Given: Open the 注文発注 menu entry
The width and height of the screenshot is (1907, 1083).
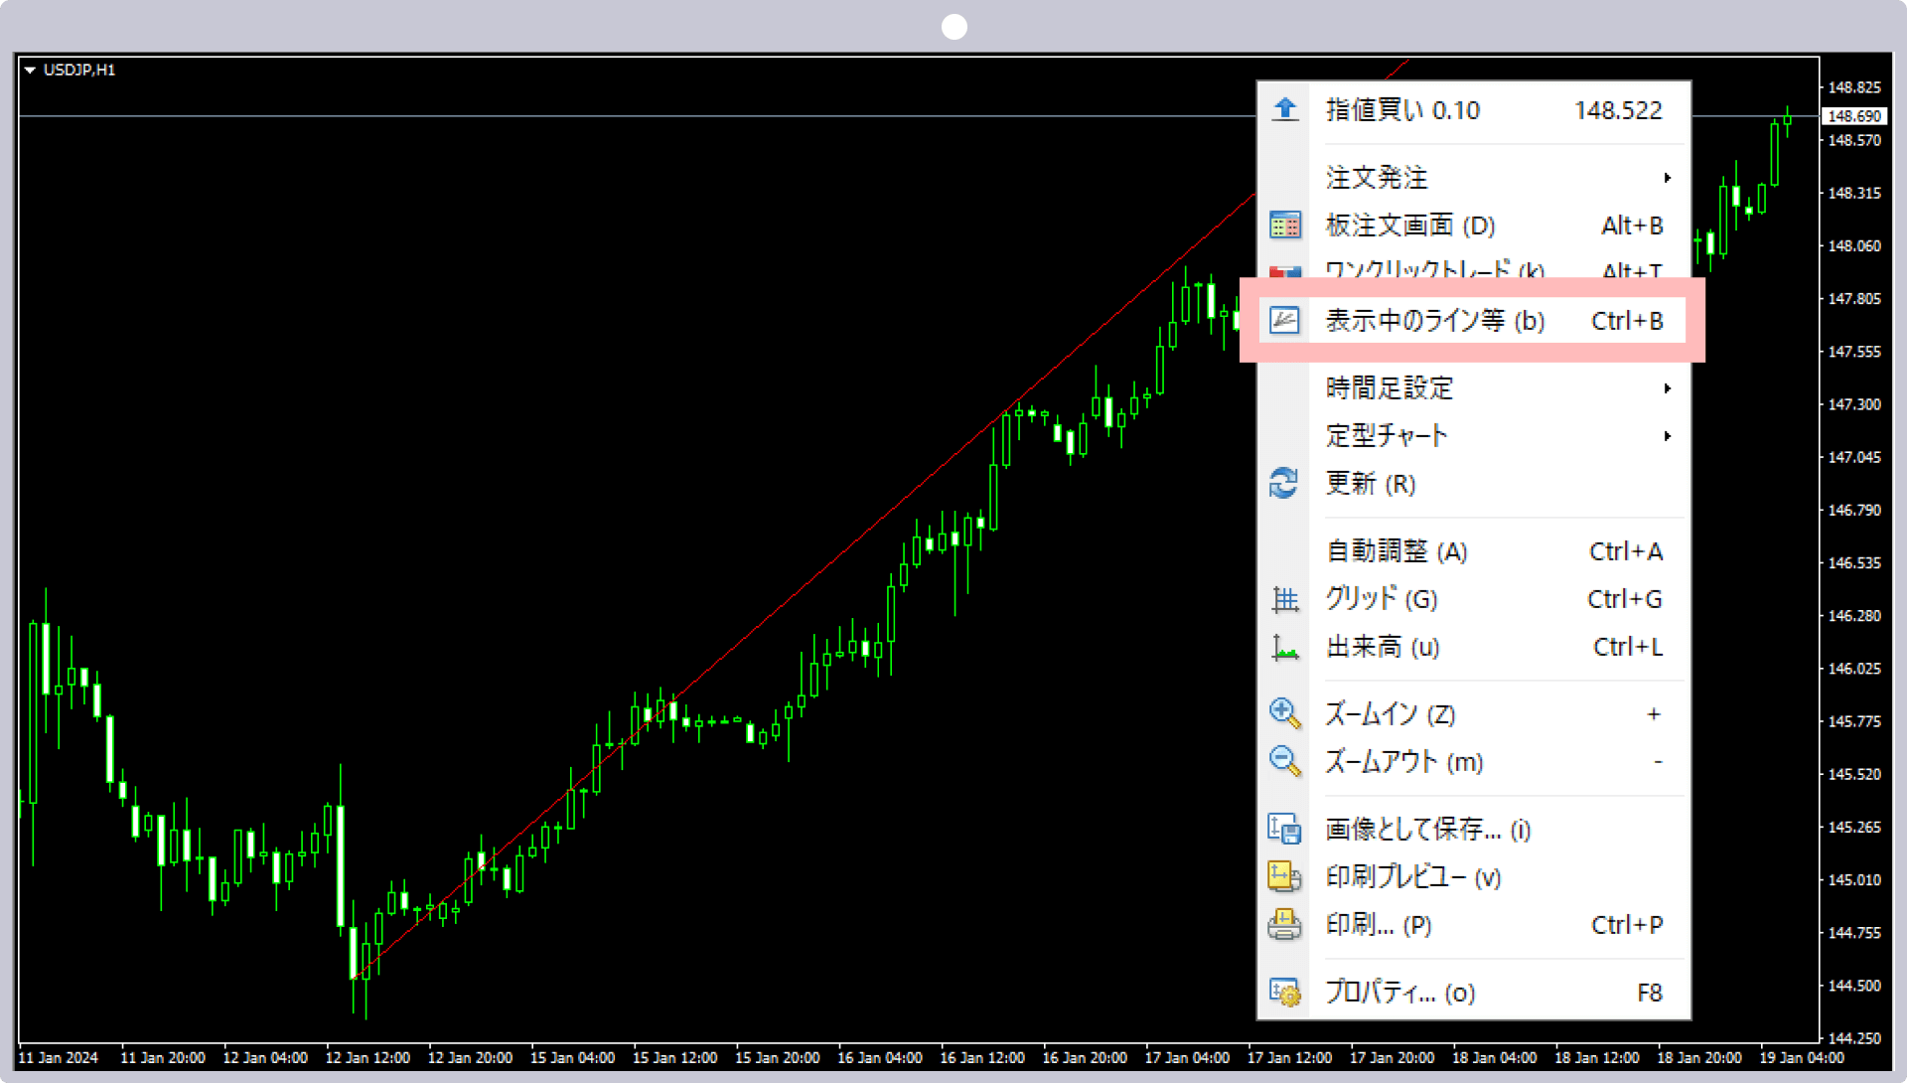Looking at the screenshot, I should point(1474,178).
